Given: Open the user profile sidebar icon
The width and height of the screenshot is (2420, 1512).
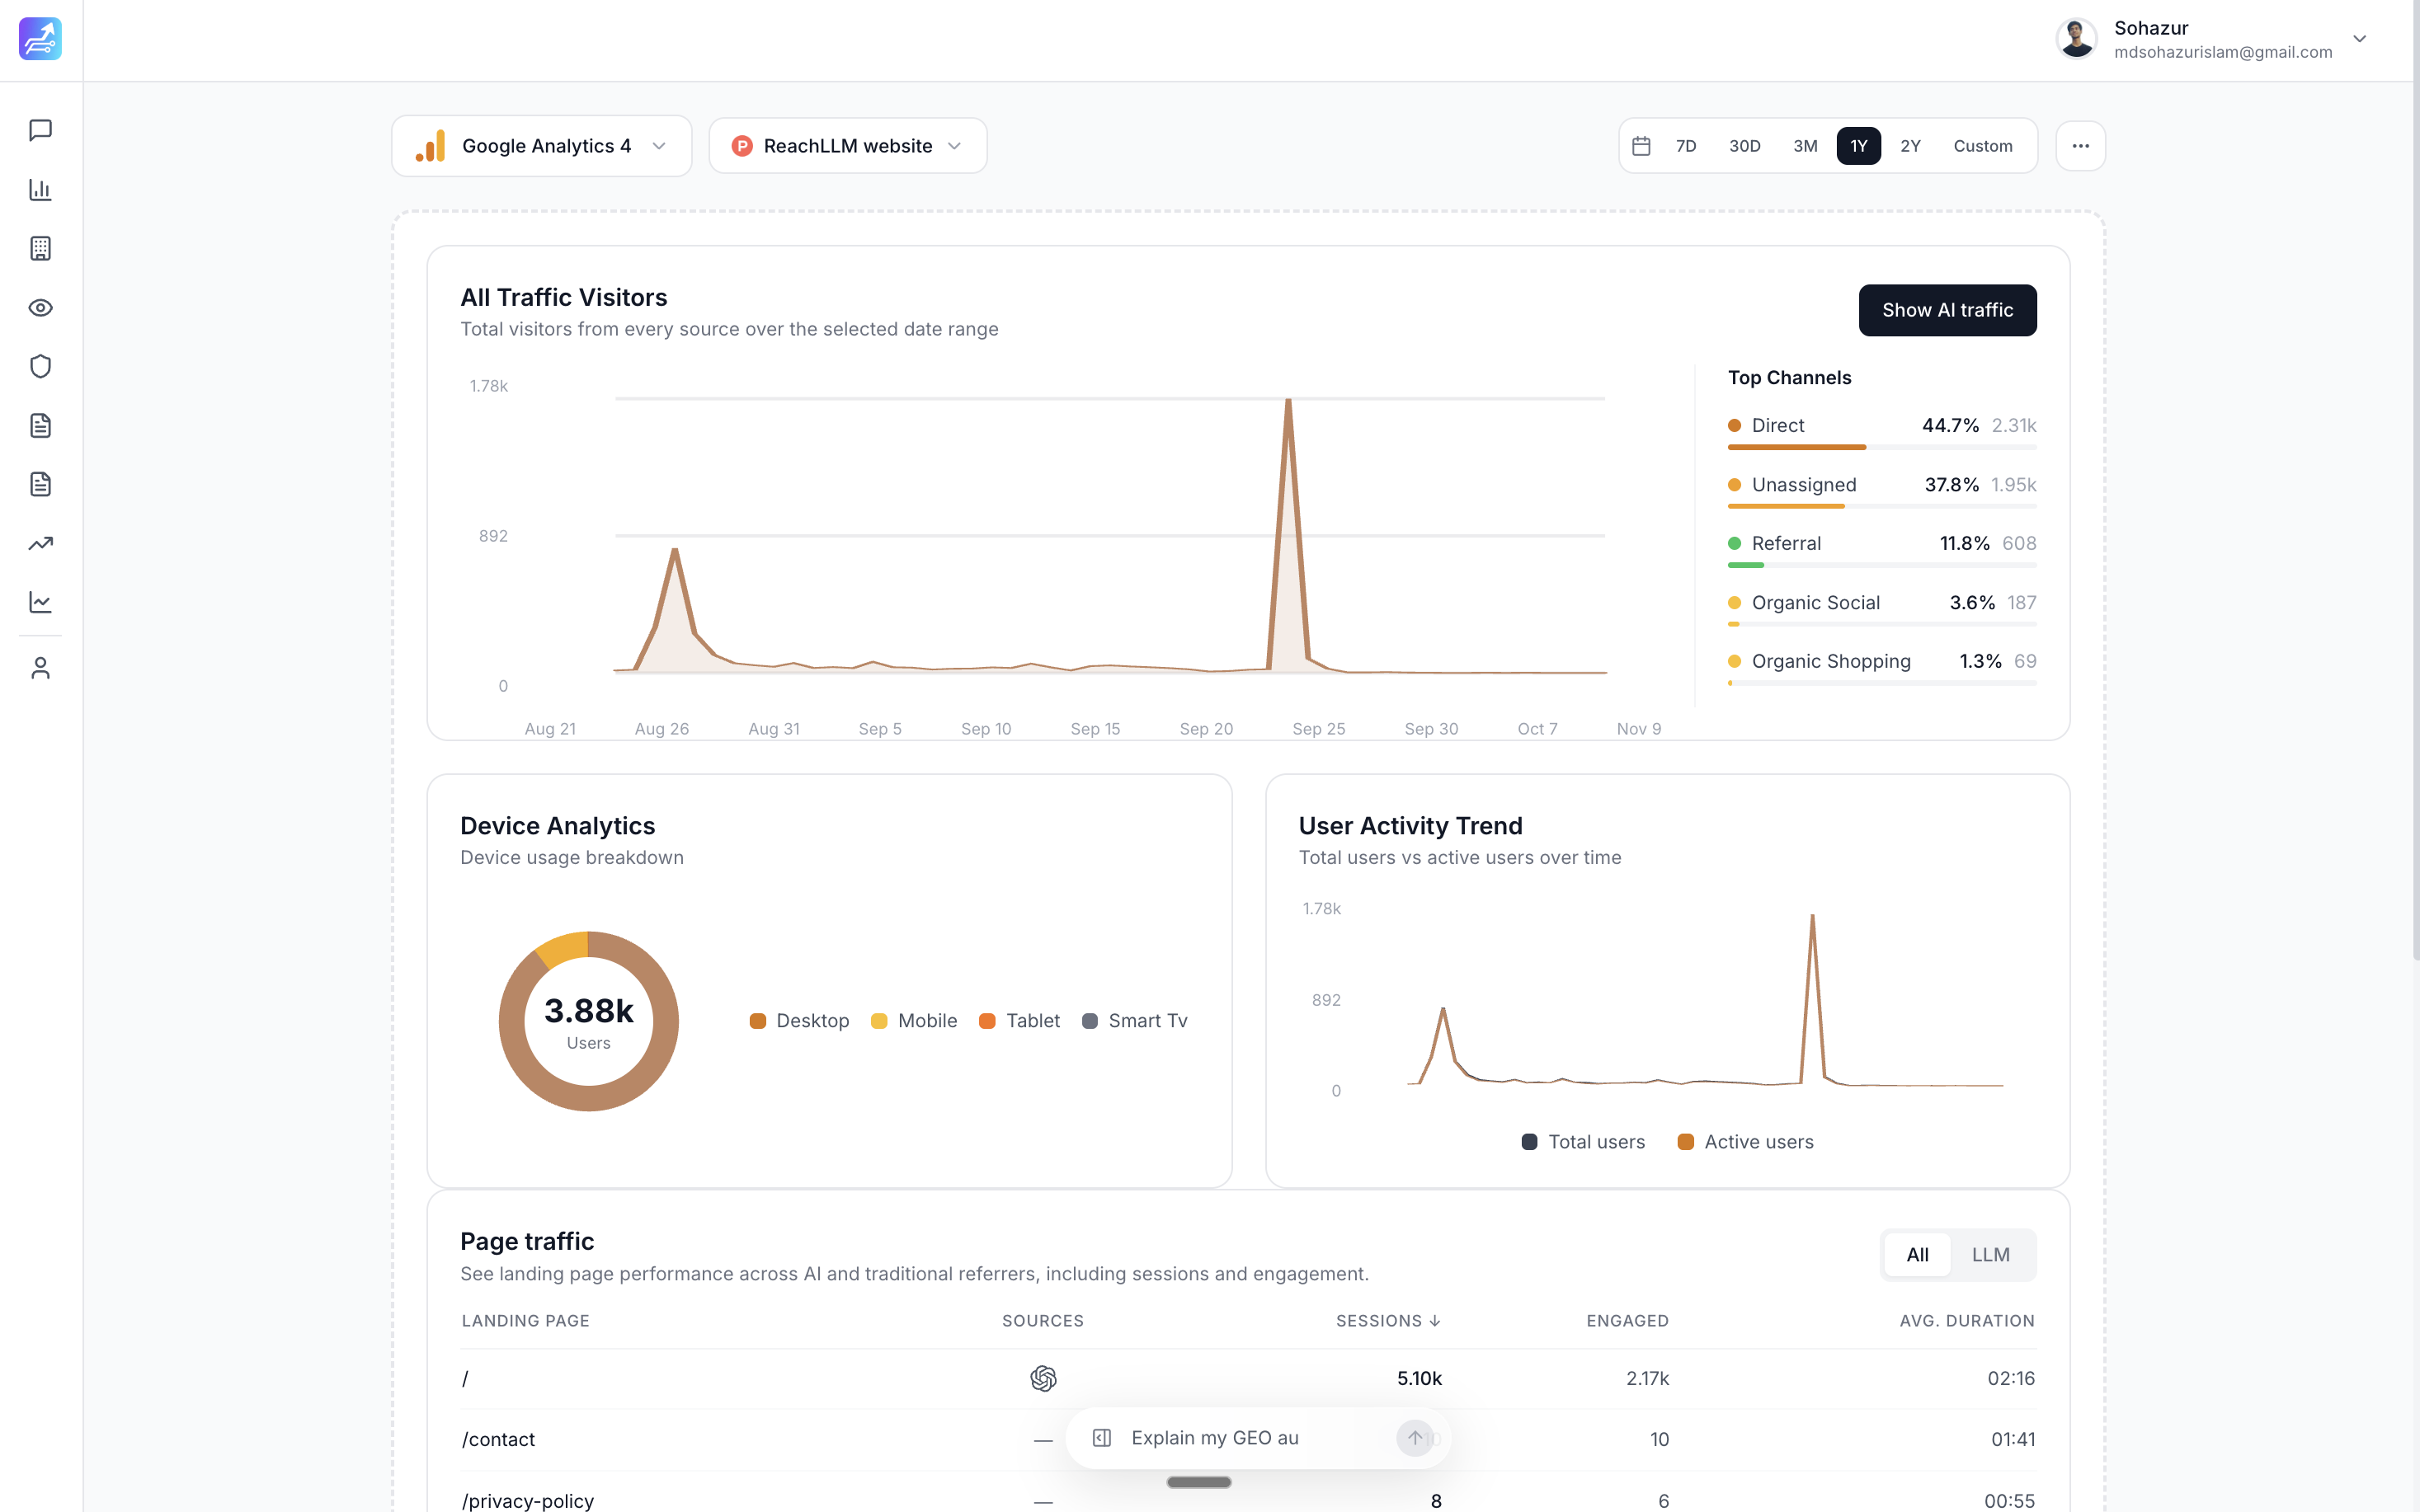Looking at the screenshot, I should 40,668.
